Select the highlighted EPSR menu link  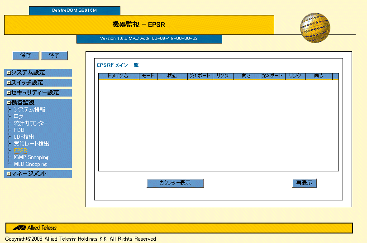pos(20,151)
